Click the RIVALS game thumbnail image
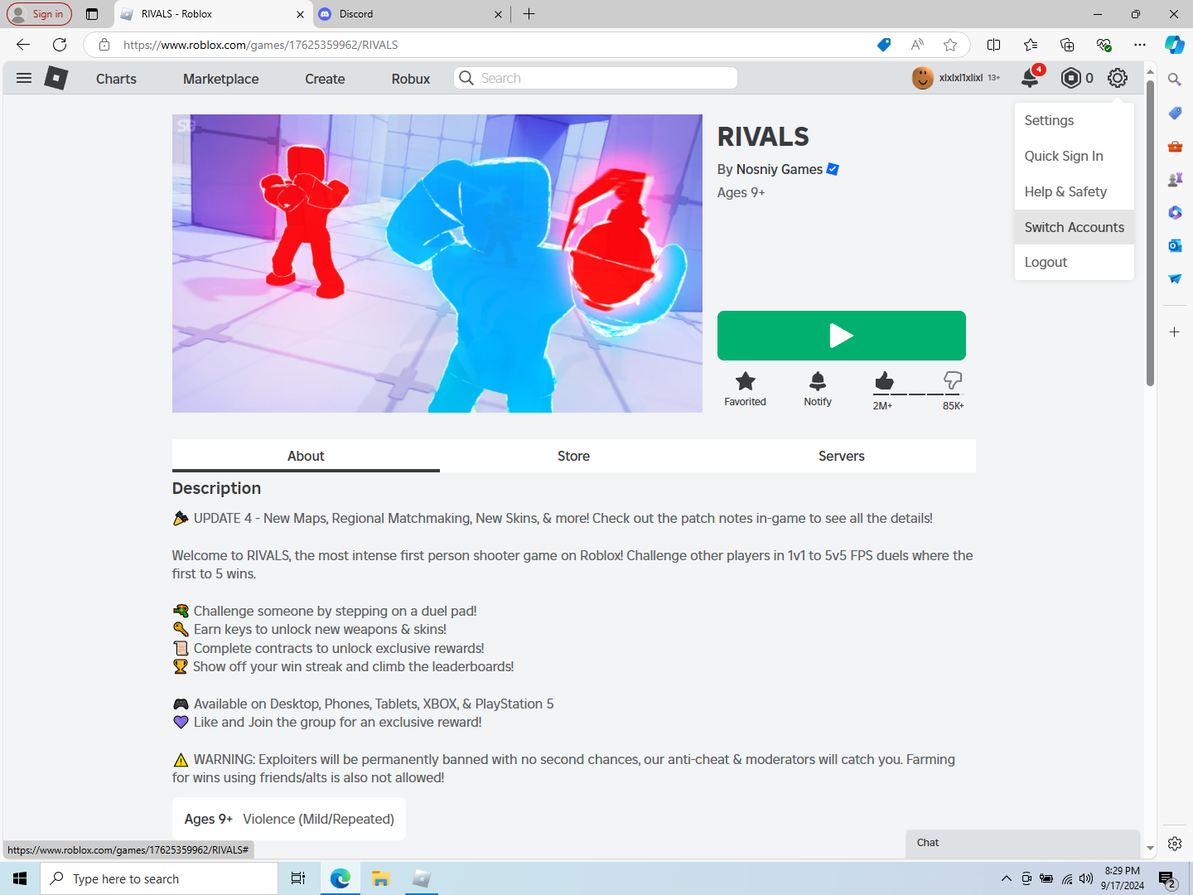This screenshot has width=1193, height=895. point(437,264)
